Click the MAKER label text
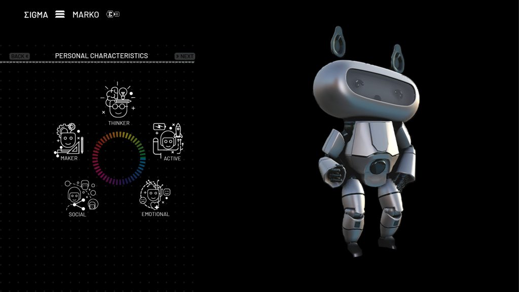Image resolution: width=519 pixels, height=292 pixels. (x=69, y=158)
